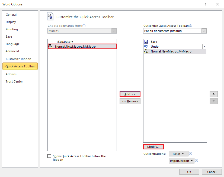Click the Quick Access Toolbar header icon
The width and height of the screenshot is (224, 177).
tap(50, 17)
